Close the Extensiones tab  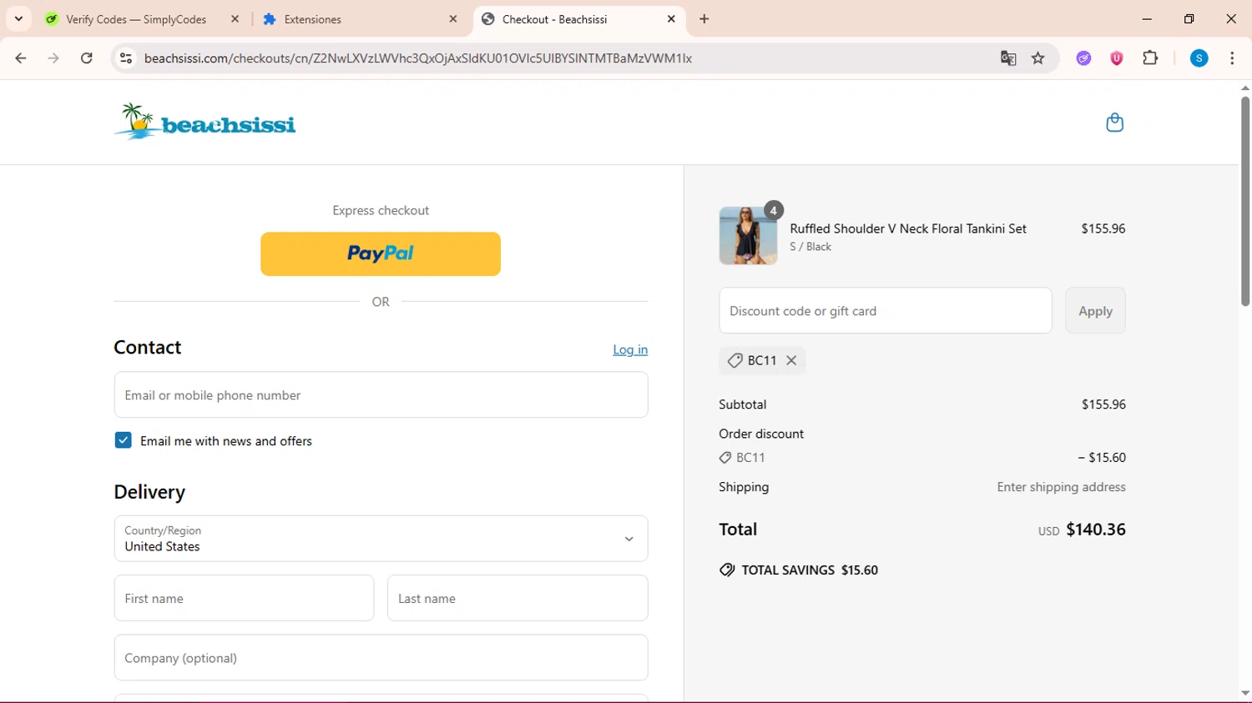(x=453, y=18)
